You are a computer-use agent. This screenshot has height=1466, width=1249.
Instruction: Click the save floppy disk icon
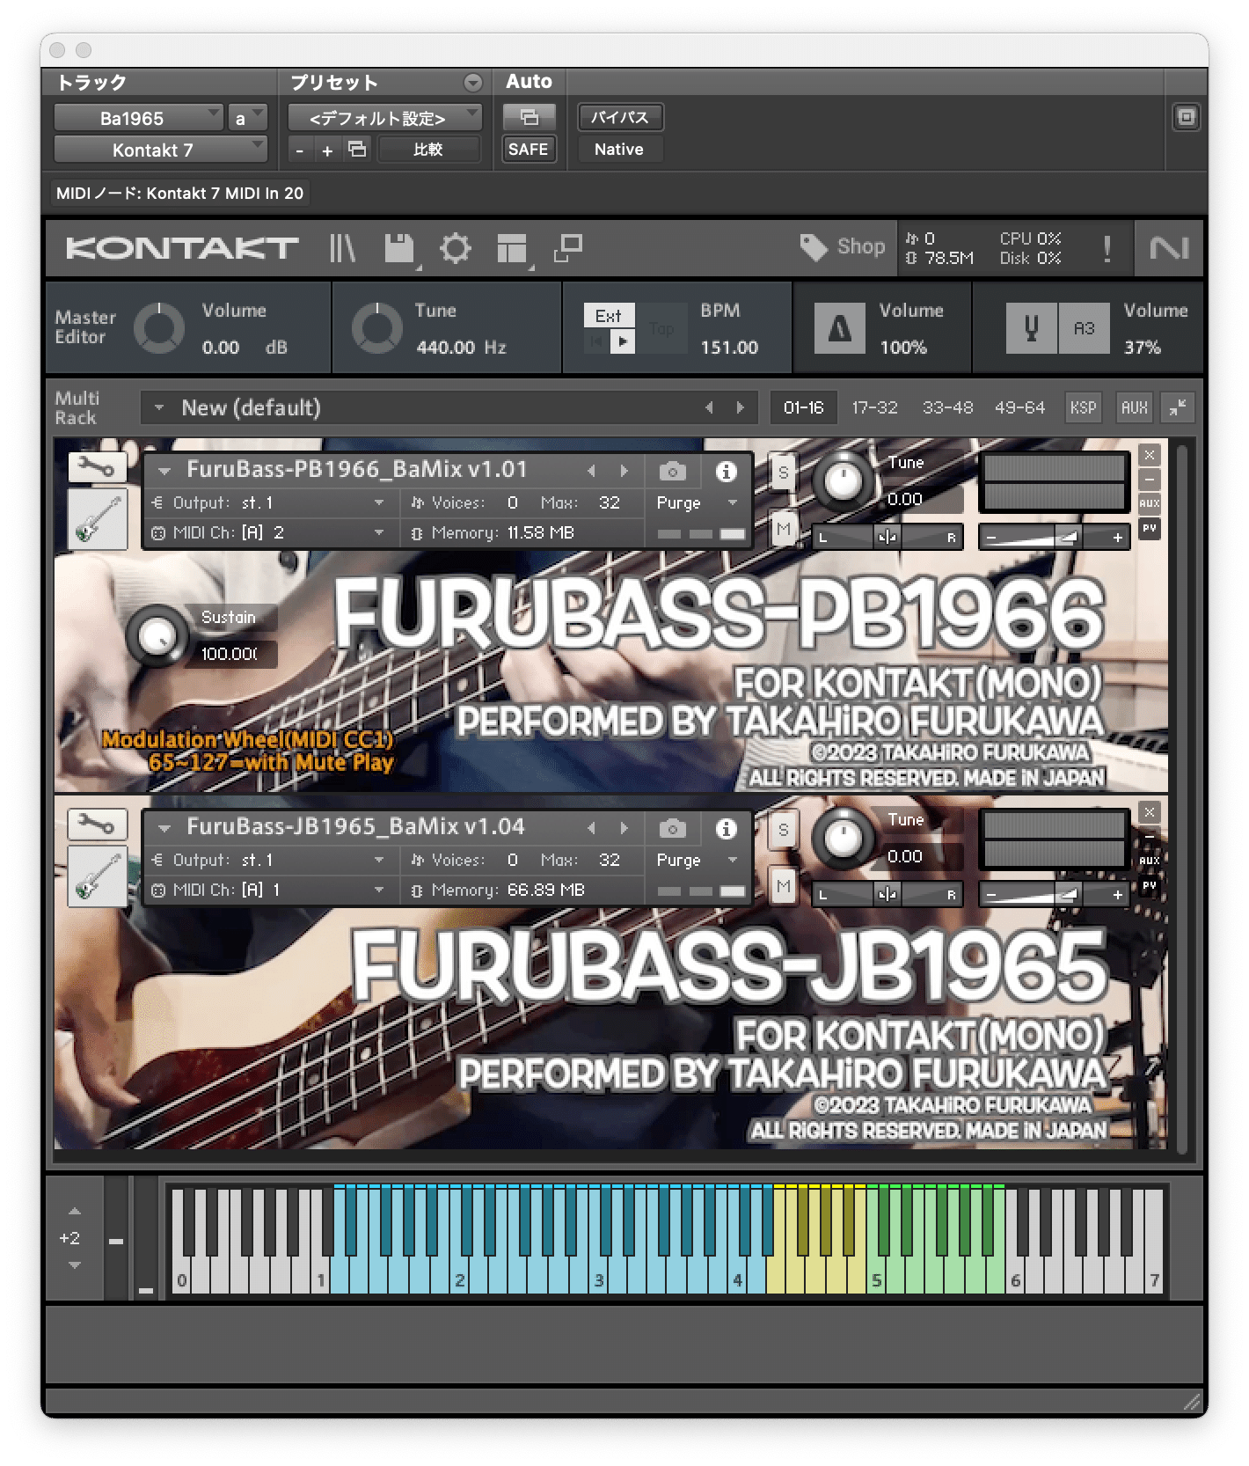[x=399, y=248]
